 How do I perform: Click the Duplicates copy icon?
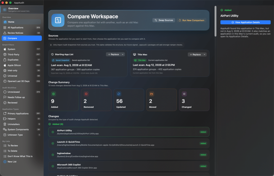click(x=5, y=60)
